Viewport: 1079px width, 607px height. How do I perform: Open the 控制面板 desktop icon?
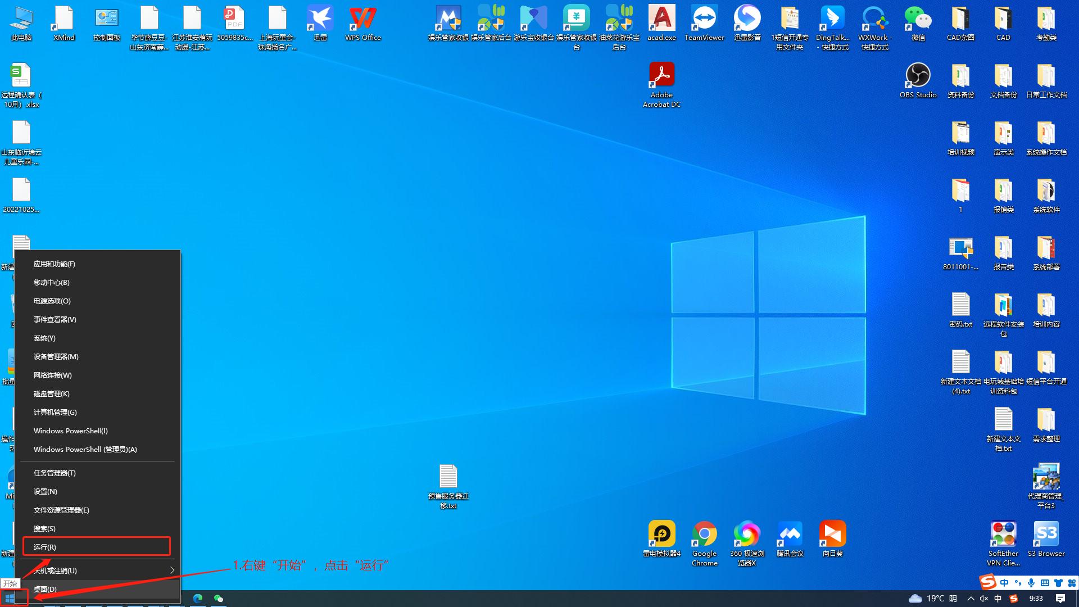click(x=107, y=24)
